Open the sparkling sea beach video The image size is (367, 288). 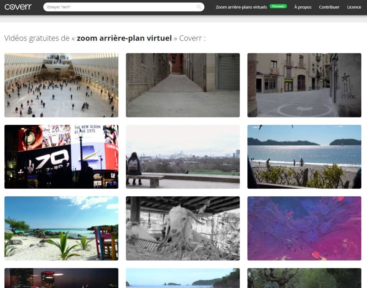coord(304,157)
